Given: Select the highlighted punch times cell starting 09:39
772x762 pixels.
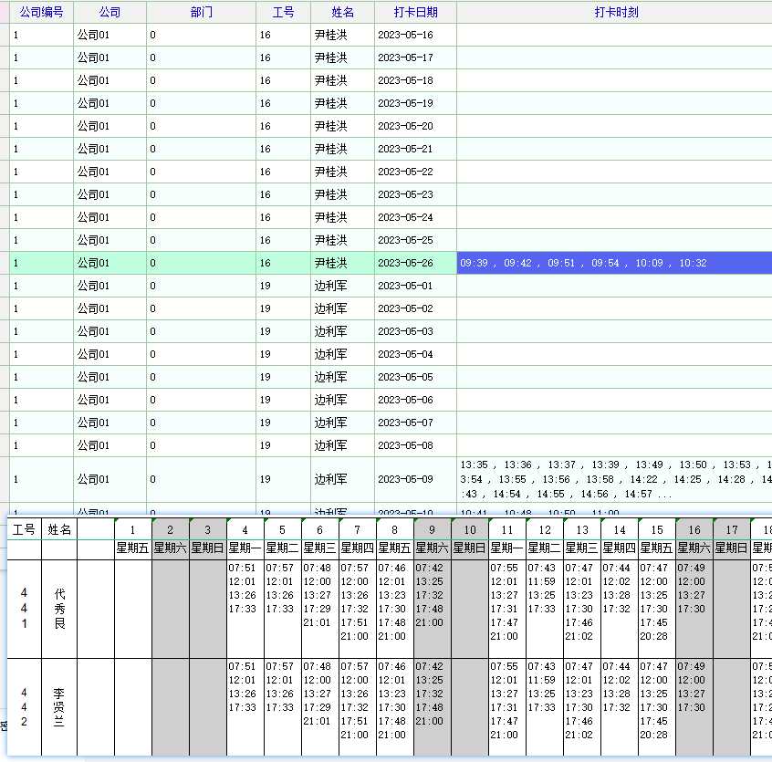Looking at the screenshot, I should click(614, 263).
